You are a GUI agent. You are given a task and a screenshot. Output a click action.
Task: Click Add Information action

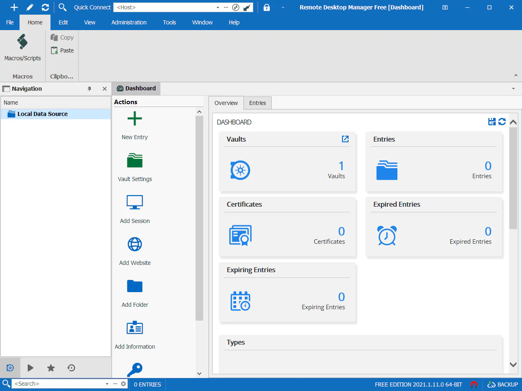[135, 335]
